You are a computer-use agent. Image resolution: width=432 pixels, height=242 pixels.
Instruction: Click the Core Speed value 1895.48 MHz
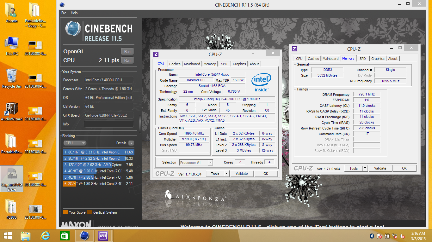click(194, 134)
